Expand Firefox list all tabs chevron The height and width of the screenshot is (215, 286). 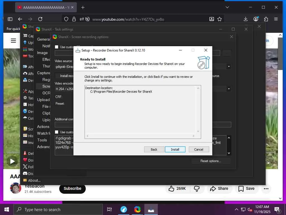(x=227, y=7)
